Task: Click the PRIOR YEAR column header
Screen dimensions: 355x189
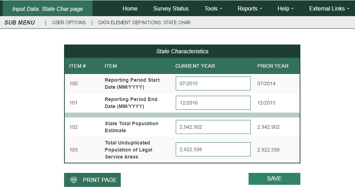Action: tap(273, 66)
